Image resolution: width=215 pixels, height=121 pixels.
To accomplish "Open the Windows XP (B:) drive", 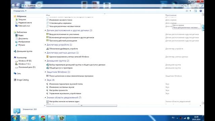I will 25,61.
